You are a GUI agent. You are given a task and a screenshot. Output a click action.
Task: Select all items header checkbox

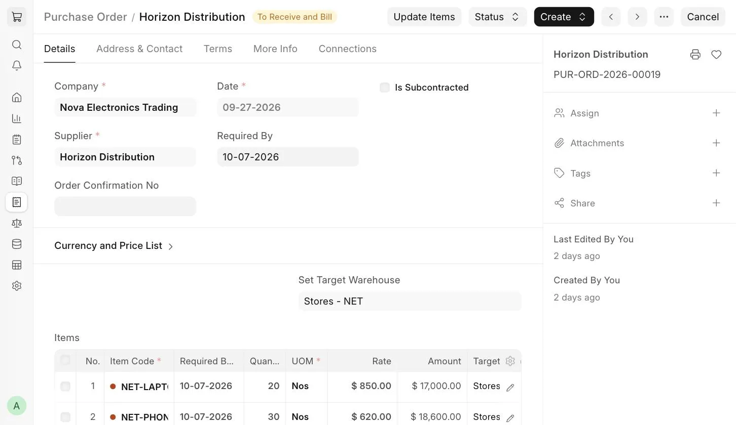click(x=65, y=360)
